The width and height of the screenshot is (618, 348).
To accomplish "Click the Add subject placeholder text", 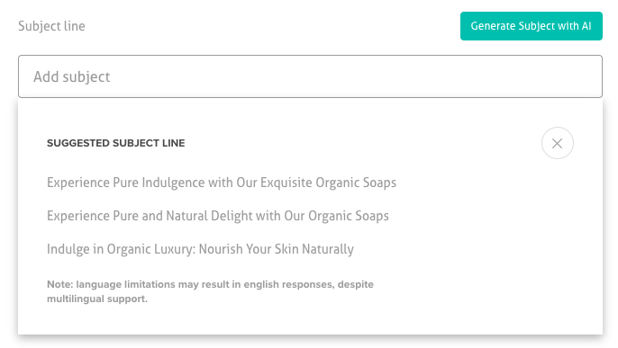I will point(72,76).
